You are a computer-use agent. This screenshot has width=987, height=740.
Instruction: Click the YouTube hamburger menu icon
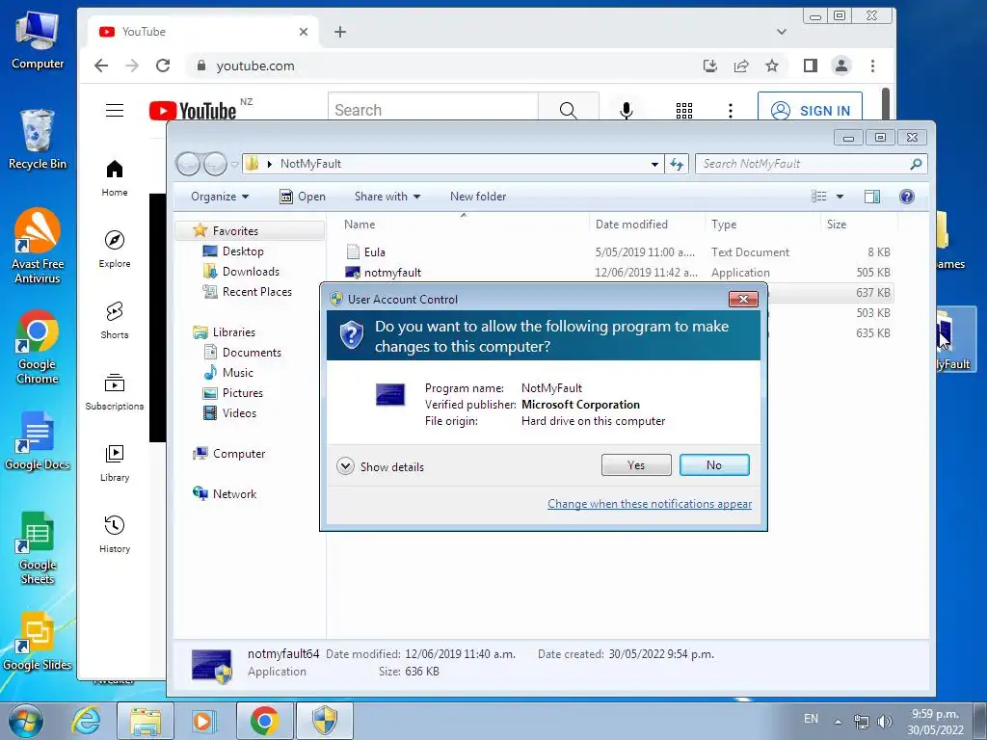point(115,111)
